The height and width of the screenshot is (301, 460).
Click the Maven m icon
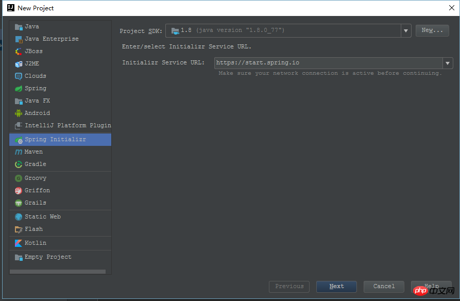(x=19, y=152)
